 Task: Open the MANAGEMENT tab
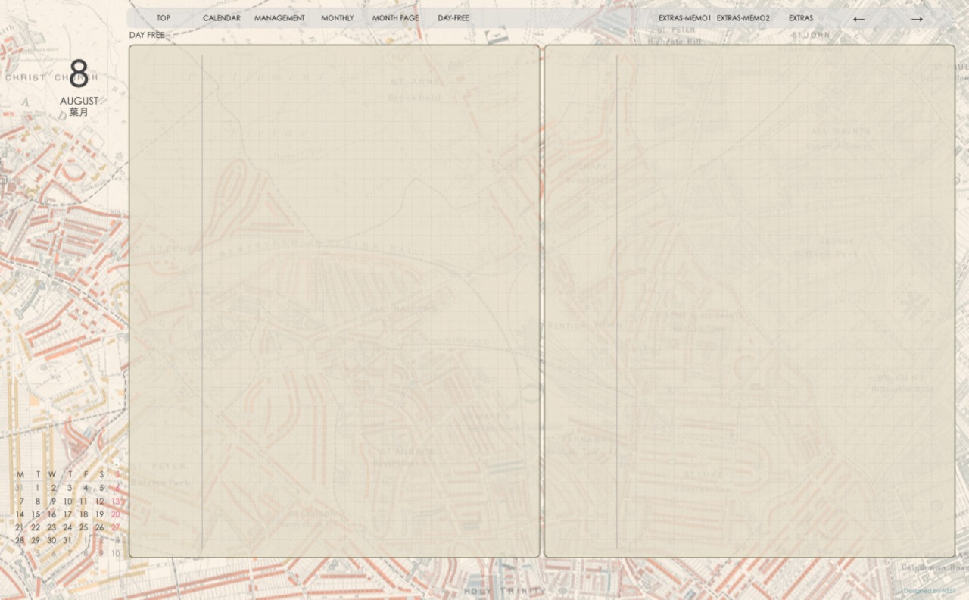(279, 18)
